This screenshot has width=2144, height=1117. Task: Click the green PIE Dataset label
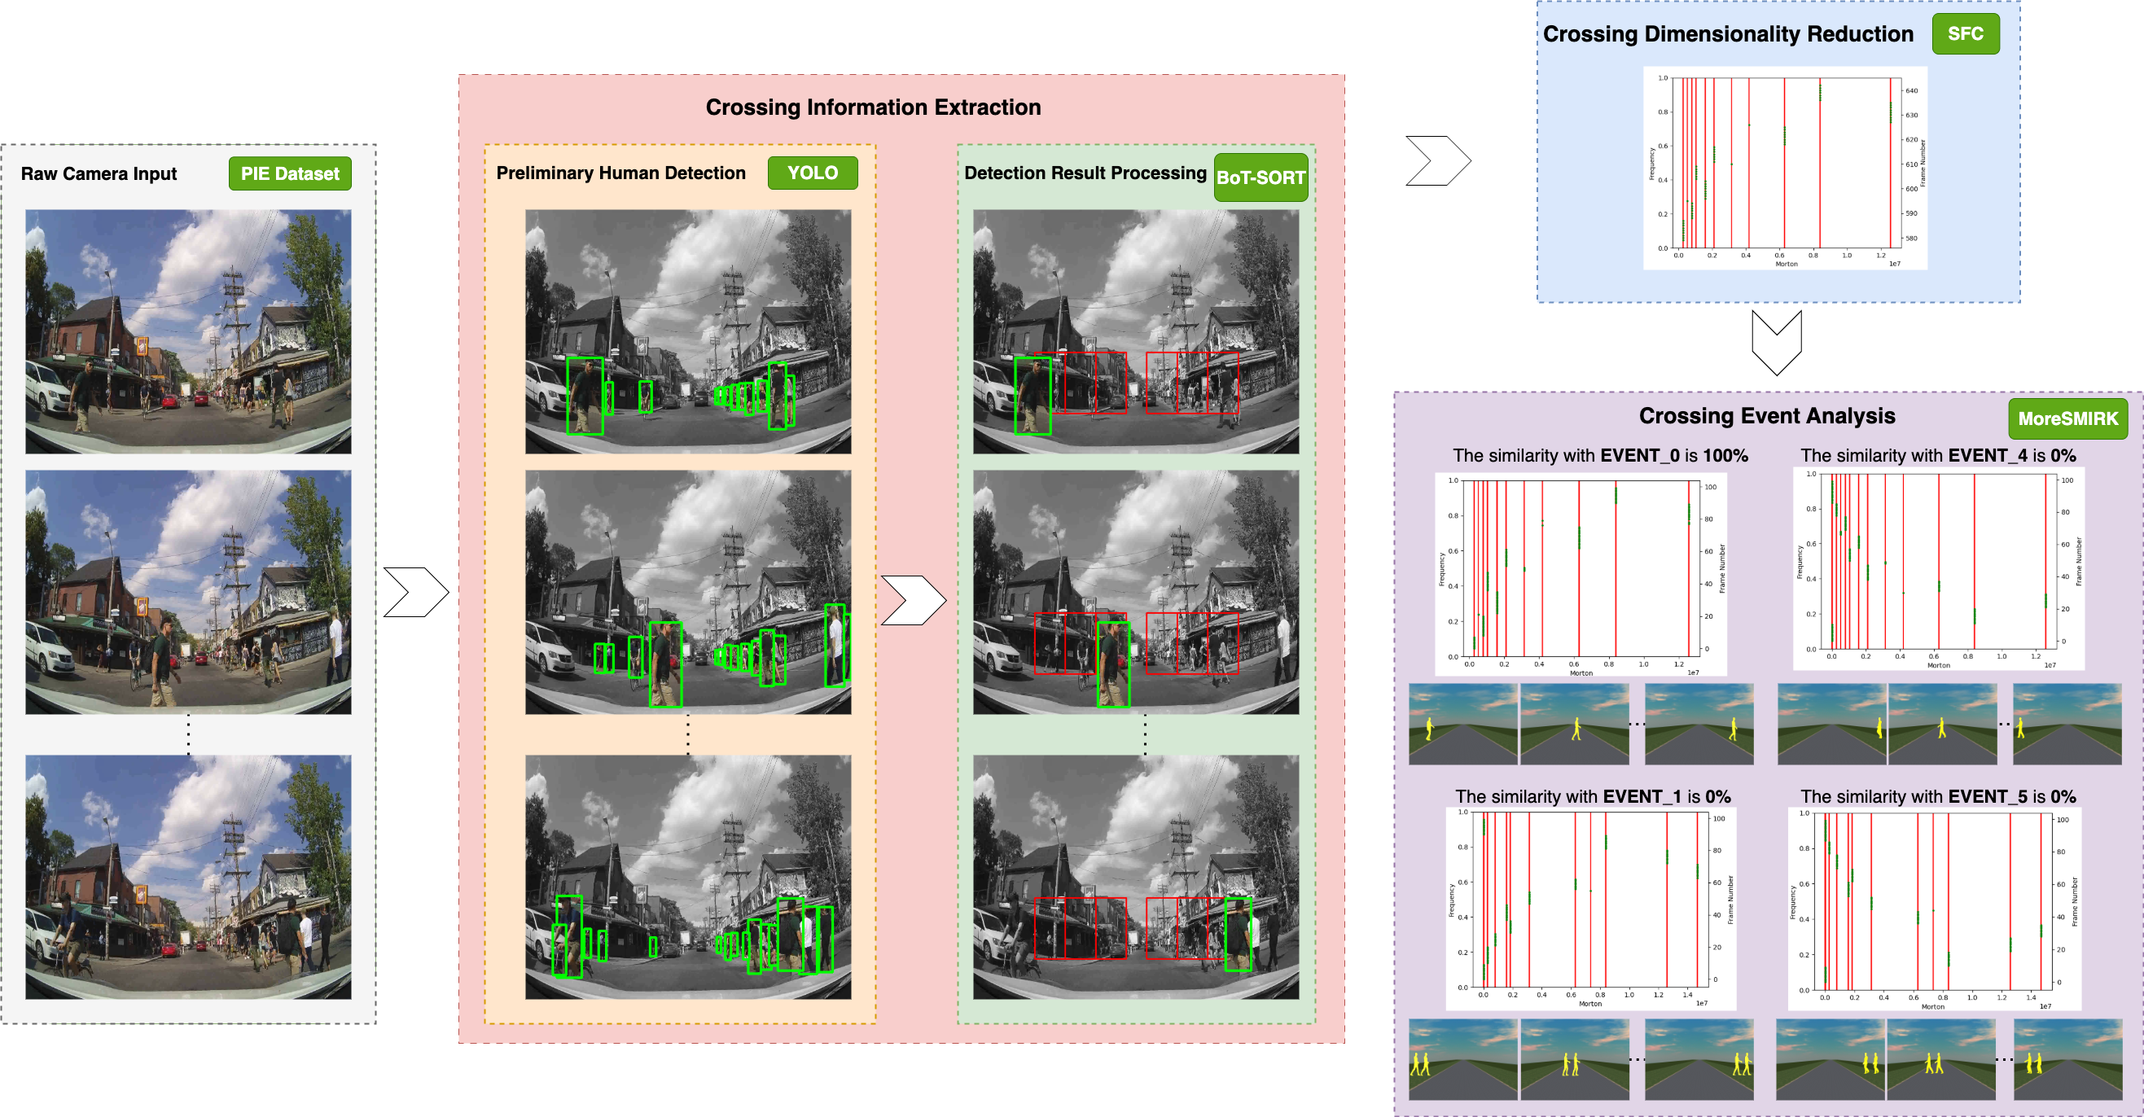tap(290, 174)
